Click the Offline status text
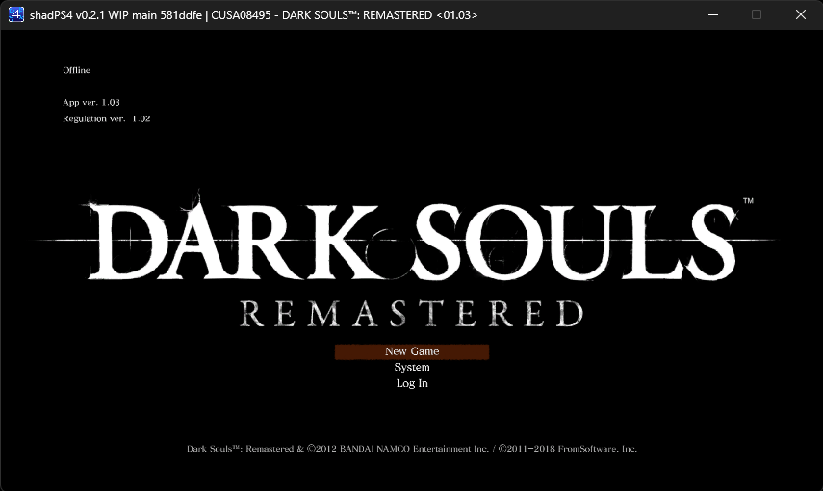Viewport: 823px width, 491px height. click(x=77, y=70)
